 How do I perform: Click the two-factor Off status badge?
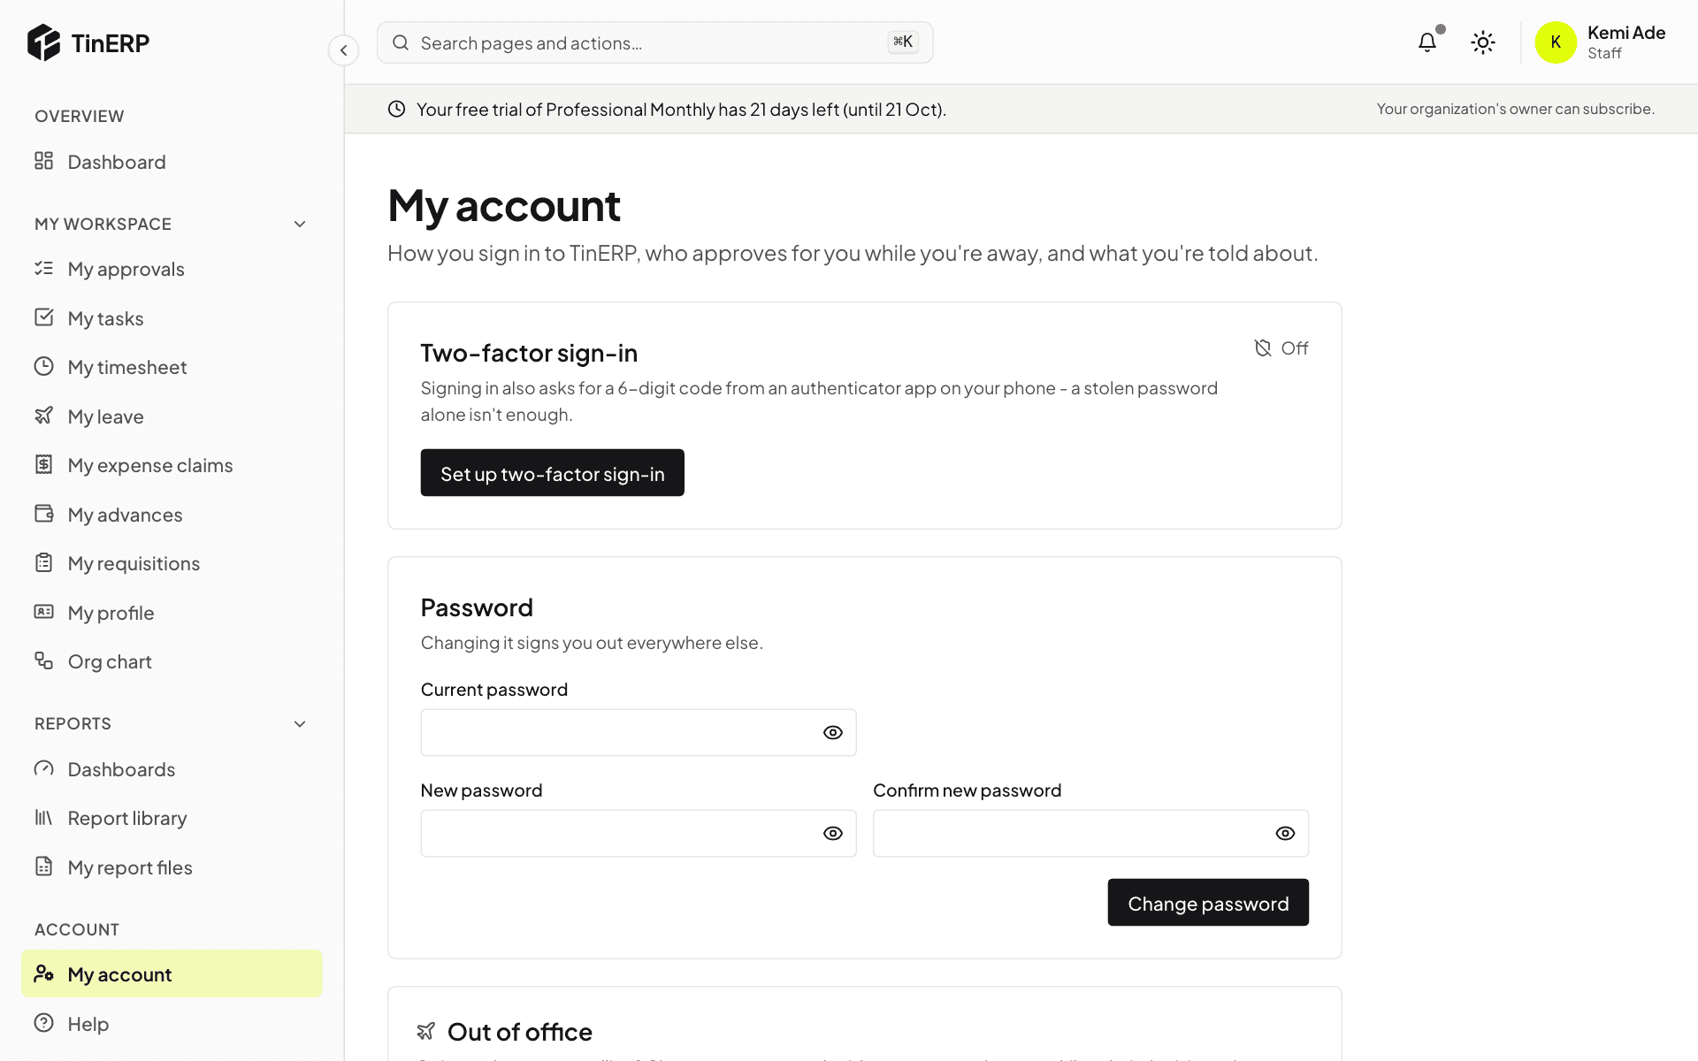[1281, 348]
